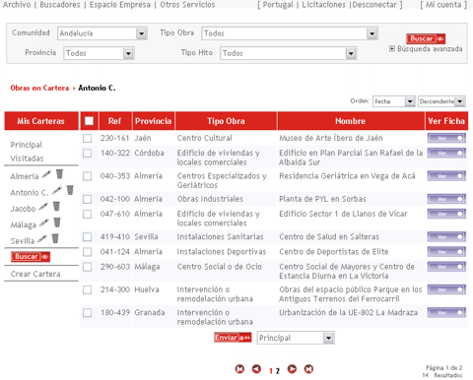Screen dimensions: 473x380
Task: Edit the Málaga cartera pencil icon
Action: [44, 222]
